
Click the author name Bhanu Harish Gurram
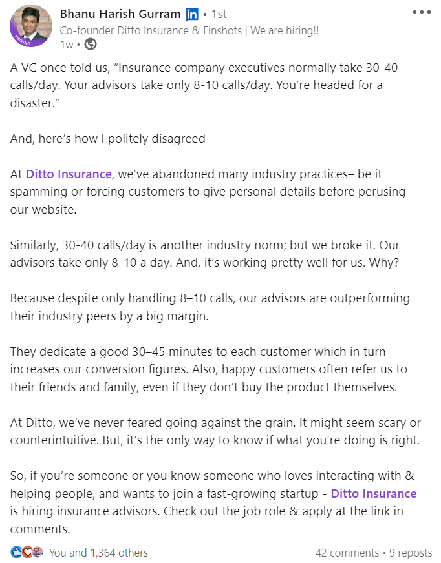(120, 14)
